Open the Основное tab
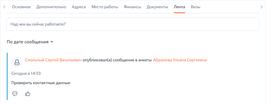 (21, 7)
